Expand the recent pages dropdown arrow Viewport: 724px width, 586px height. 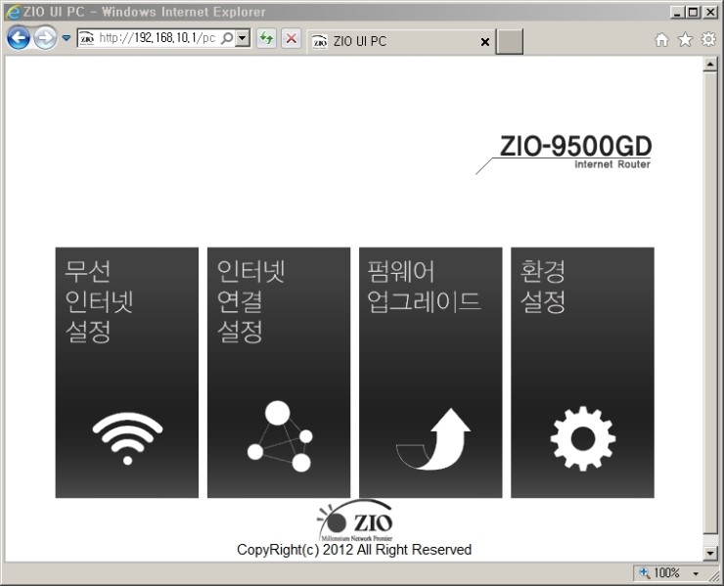[x=66, y=40]
